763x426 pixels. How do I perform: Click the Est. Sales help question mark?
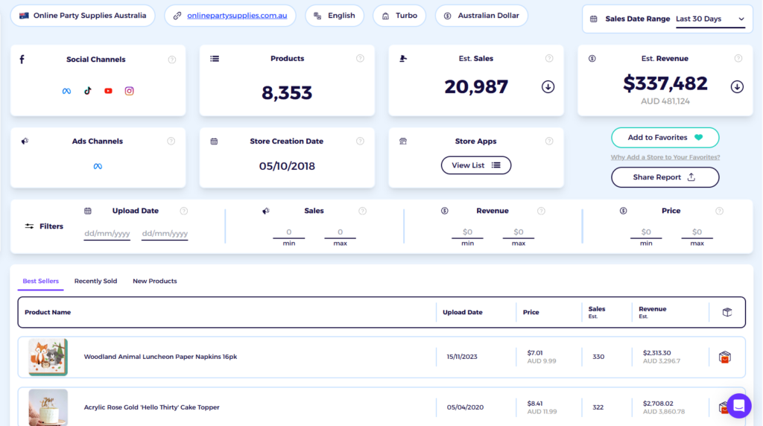click(x=549, y=58)
